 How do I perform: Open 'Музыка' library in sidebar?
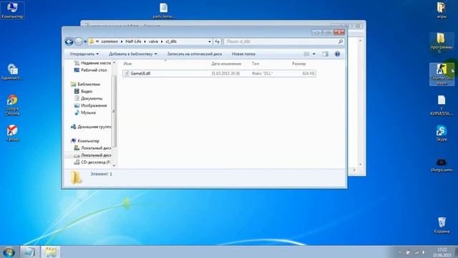click(x=85, y=113)
